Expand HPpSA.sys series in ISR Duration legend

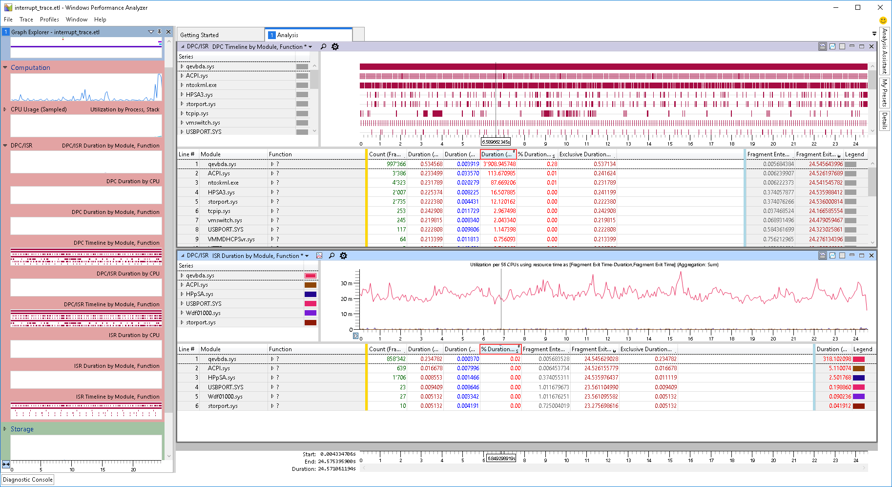click(x=182, y=294)
